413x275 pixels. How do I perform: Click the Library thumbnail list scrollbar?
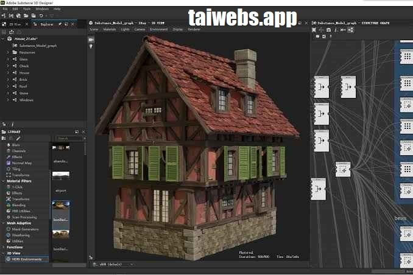[x=85, y=149]
